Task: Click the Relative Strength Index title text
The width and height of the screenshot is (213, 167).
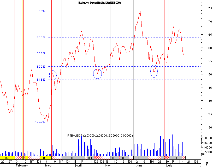Action: [100, 3]
